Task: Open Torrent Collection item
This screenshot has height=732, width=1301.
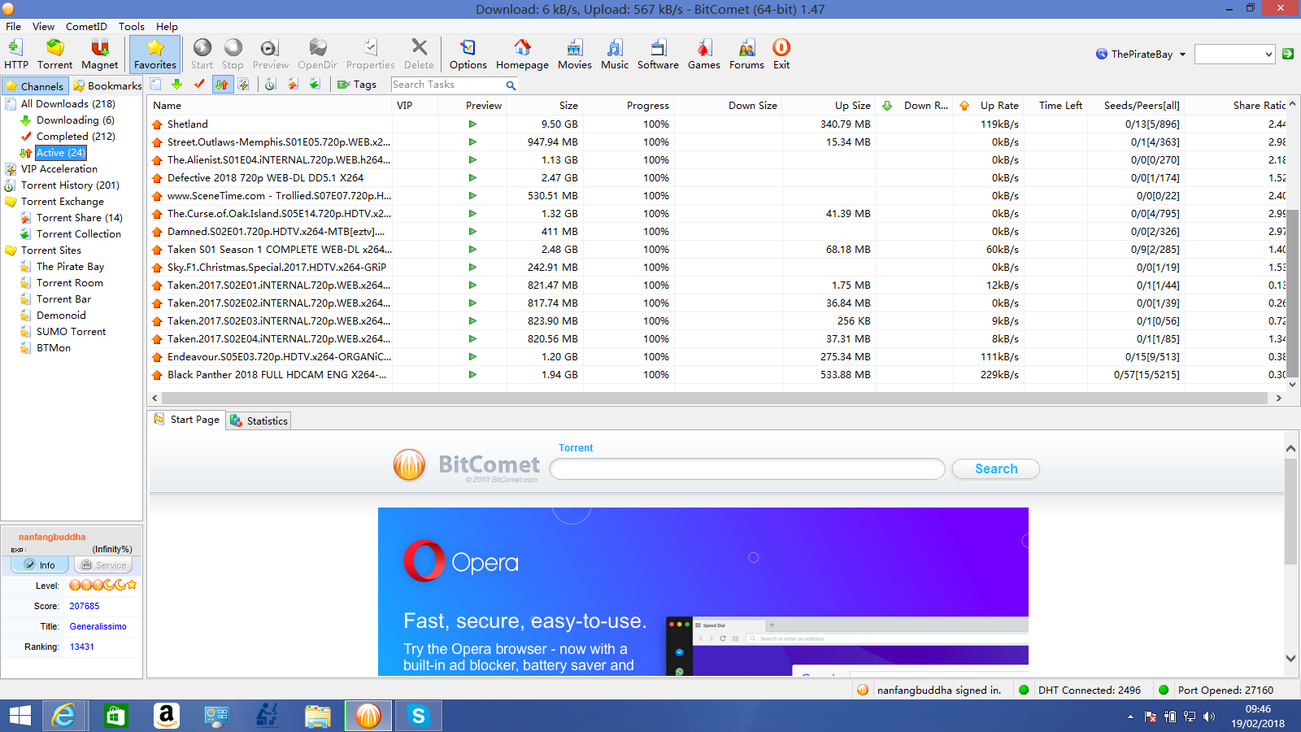Action: click(78, 234)
